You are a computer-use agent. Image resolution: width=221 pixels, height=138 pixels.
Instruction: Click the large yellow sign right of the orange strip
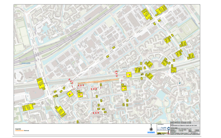pyautogui.click(x=129, y=75)
